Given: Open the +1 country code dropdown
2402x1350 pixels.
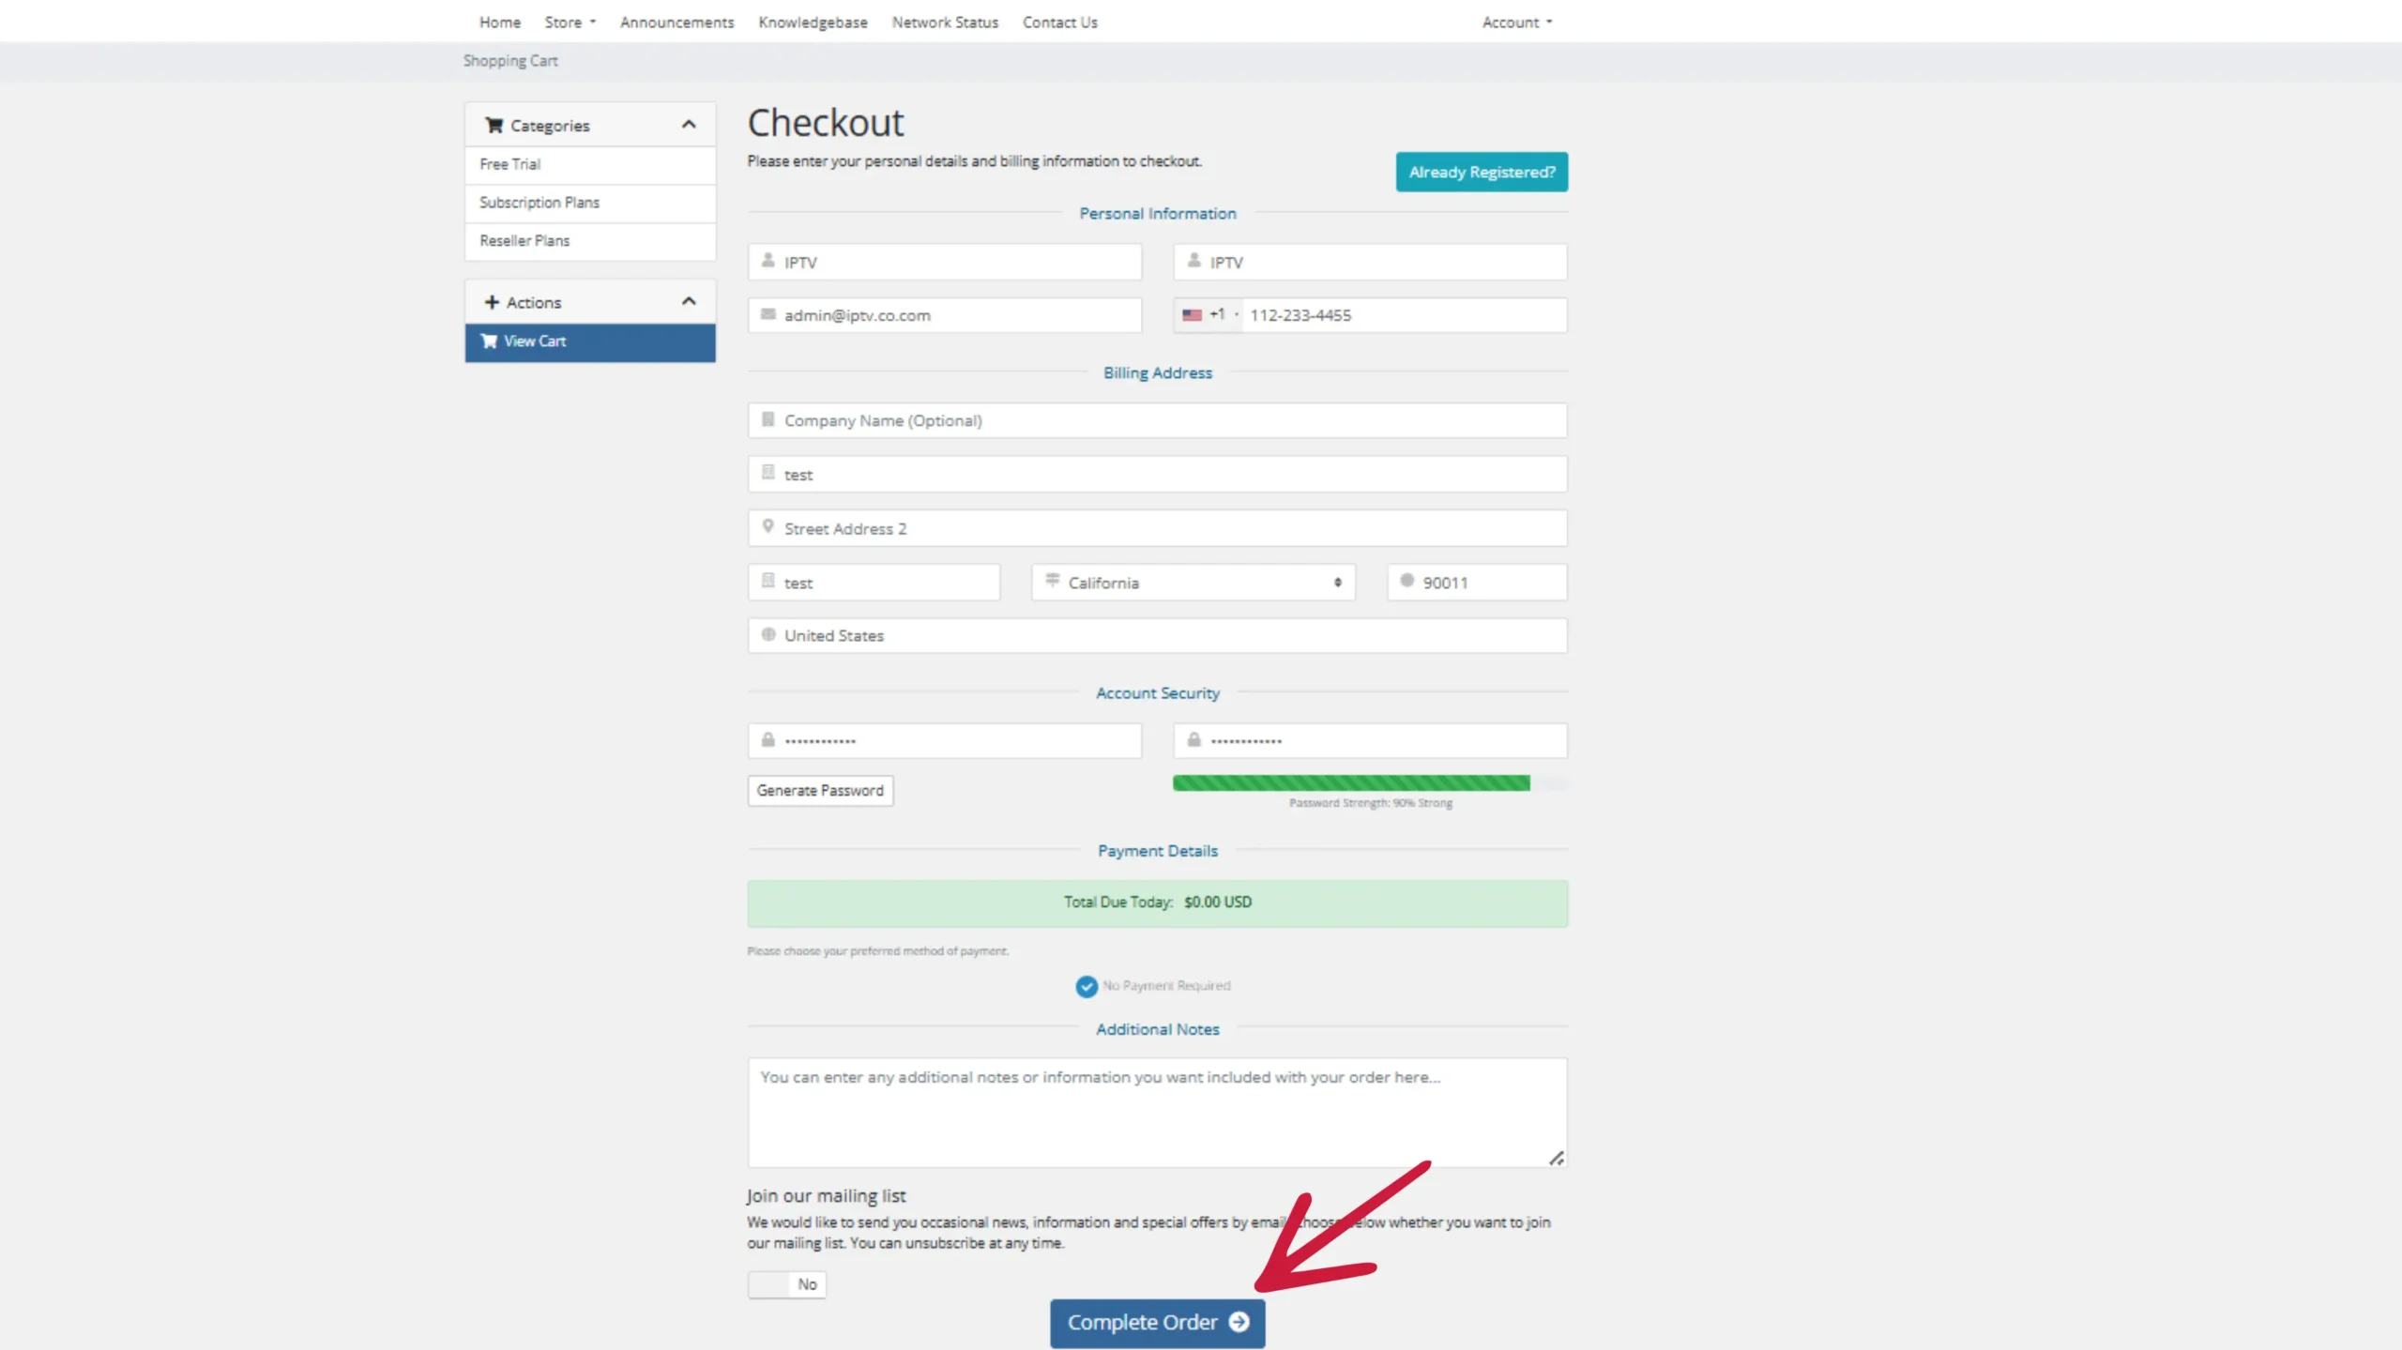Looking at the screenshot, I should pyautogui.click(x=1209, y=315).
